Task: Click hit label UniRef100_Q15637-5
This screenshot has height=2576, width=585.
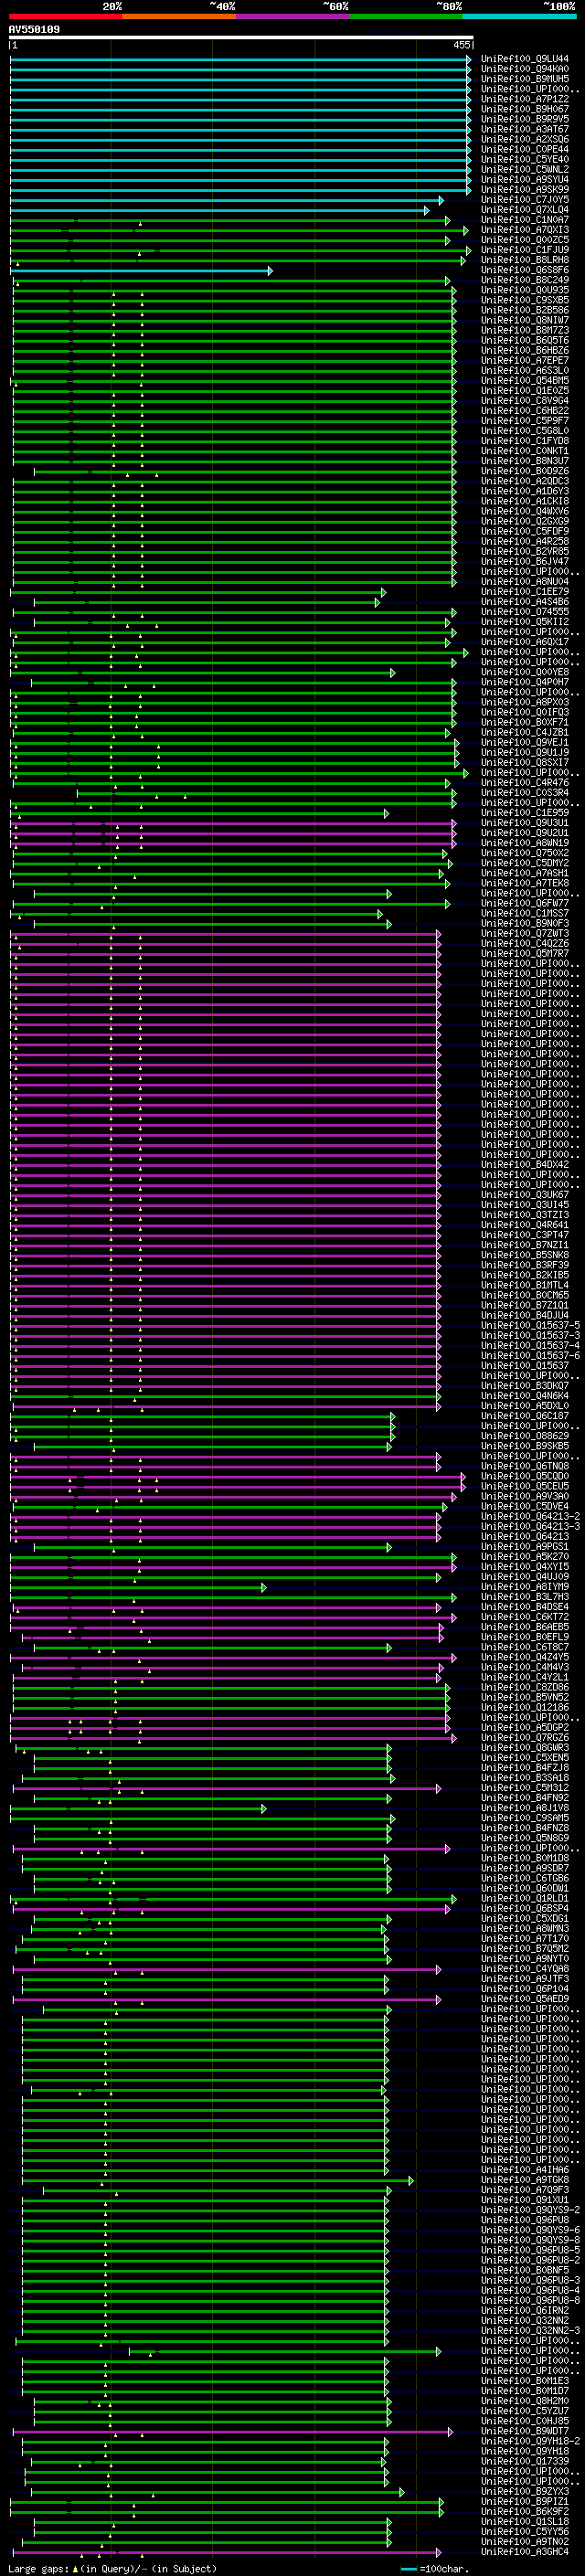Action: [530, 1325]
